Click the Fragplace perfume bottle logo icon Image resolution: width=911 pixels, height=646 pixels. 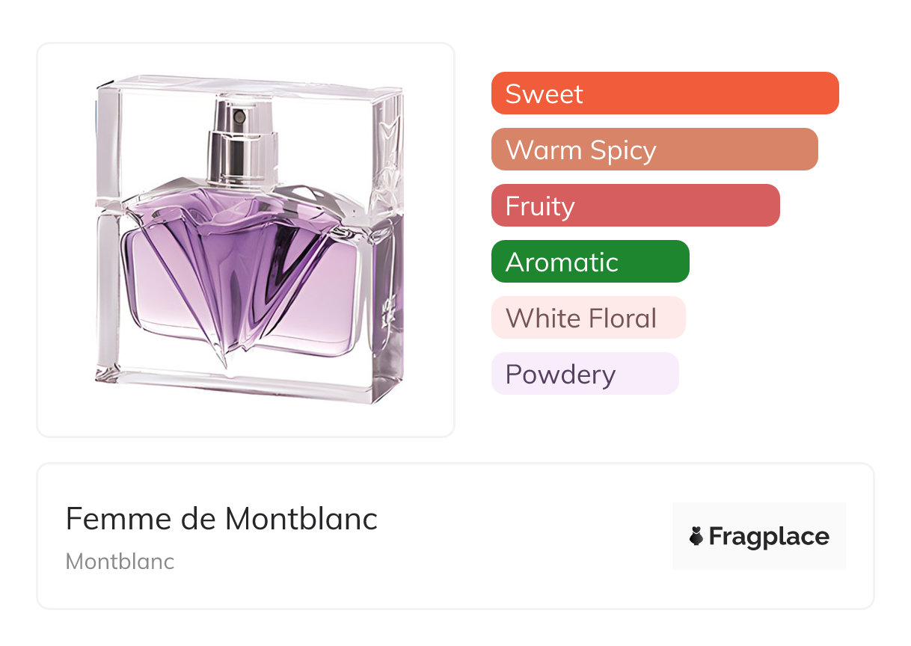pyautogui.click(x=696, y=537)
